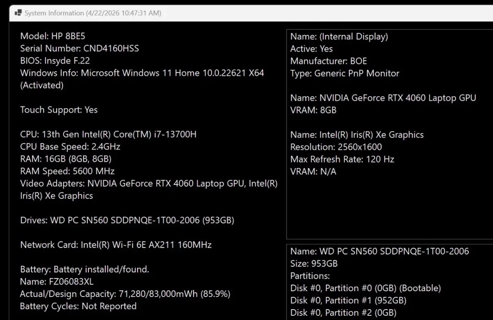Select the "VRAM: N/A" line

pos(313,172)
